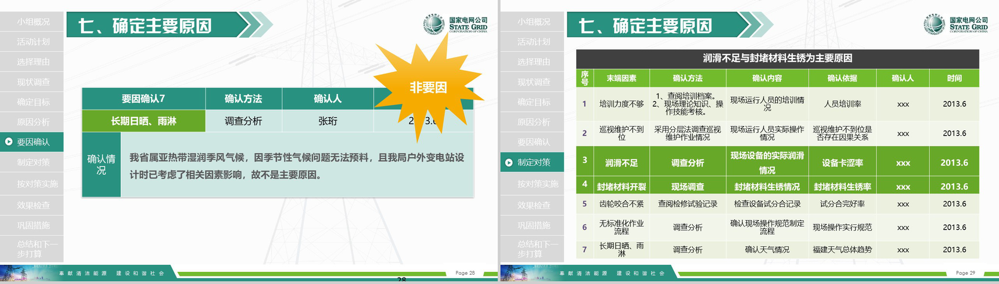Click the 巡视维护不到位 cell in row 2
The height and width of the screenshot is (284, 999).
point(621,133)
